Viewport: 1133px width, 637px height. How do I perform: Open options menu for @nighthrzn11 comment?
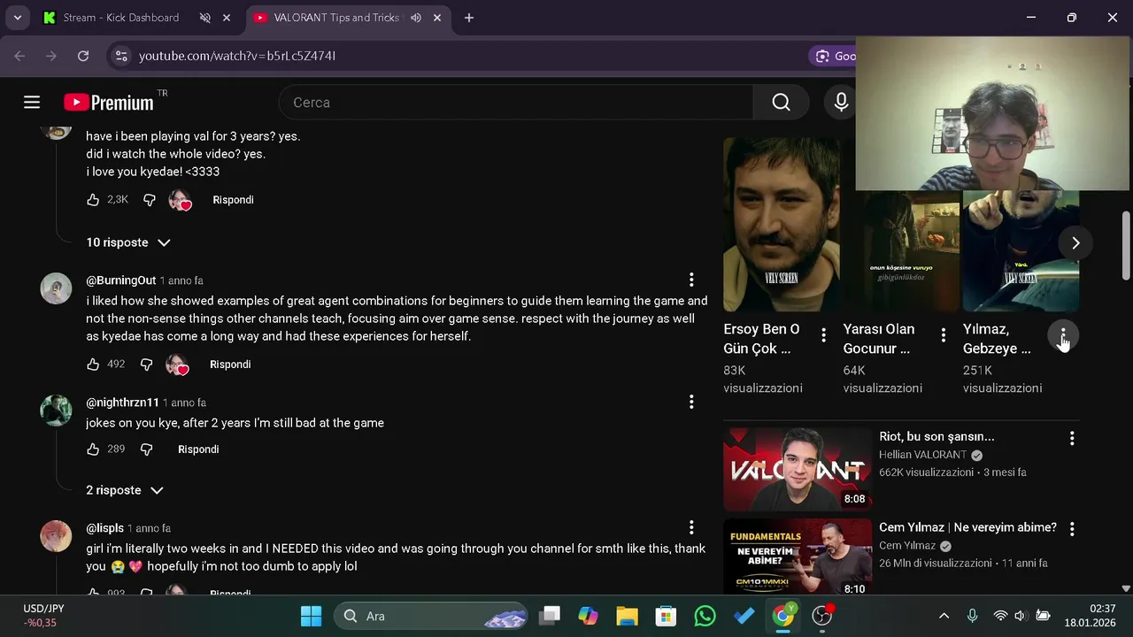click(x=691, y=402)
